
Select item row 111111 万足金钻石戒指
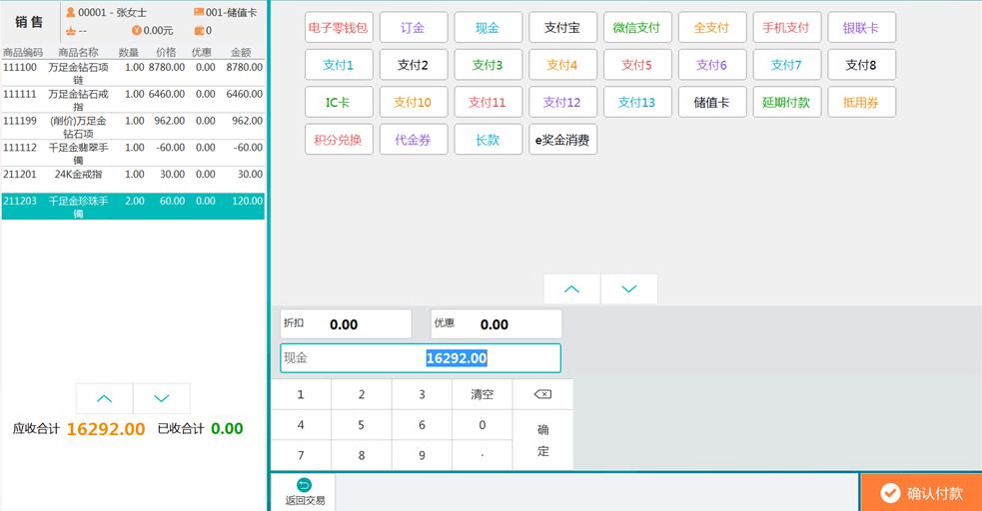(x=133, y=100)
